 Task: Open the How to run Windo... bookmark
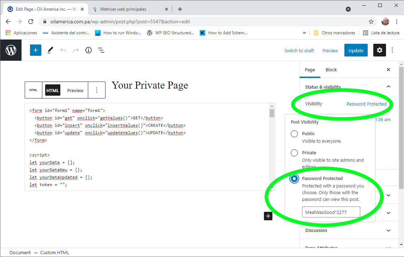[118, 33]
